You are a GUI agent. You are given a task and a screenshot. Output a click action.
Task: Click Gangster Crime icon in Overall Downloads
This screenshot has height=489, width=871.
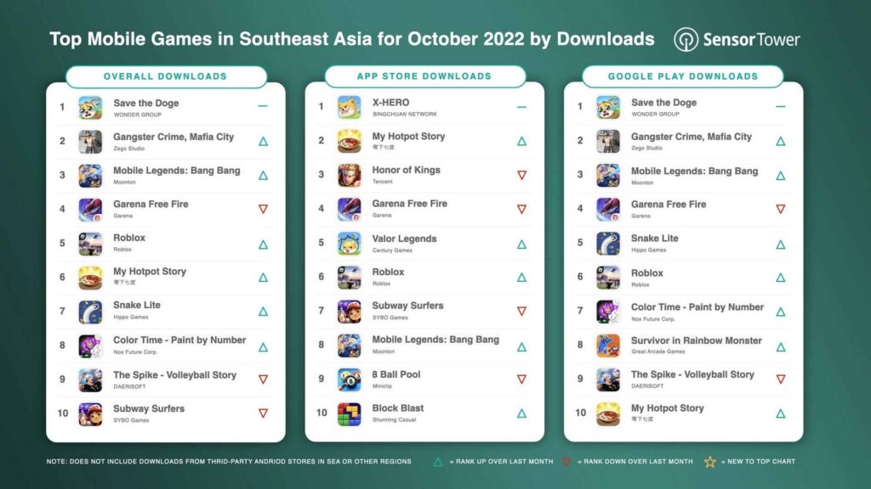pyautogui.click(x=90, y=142)
